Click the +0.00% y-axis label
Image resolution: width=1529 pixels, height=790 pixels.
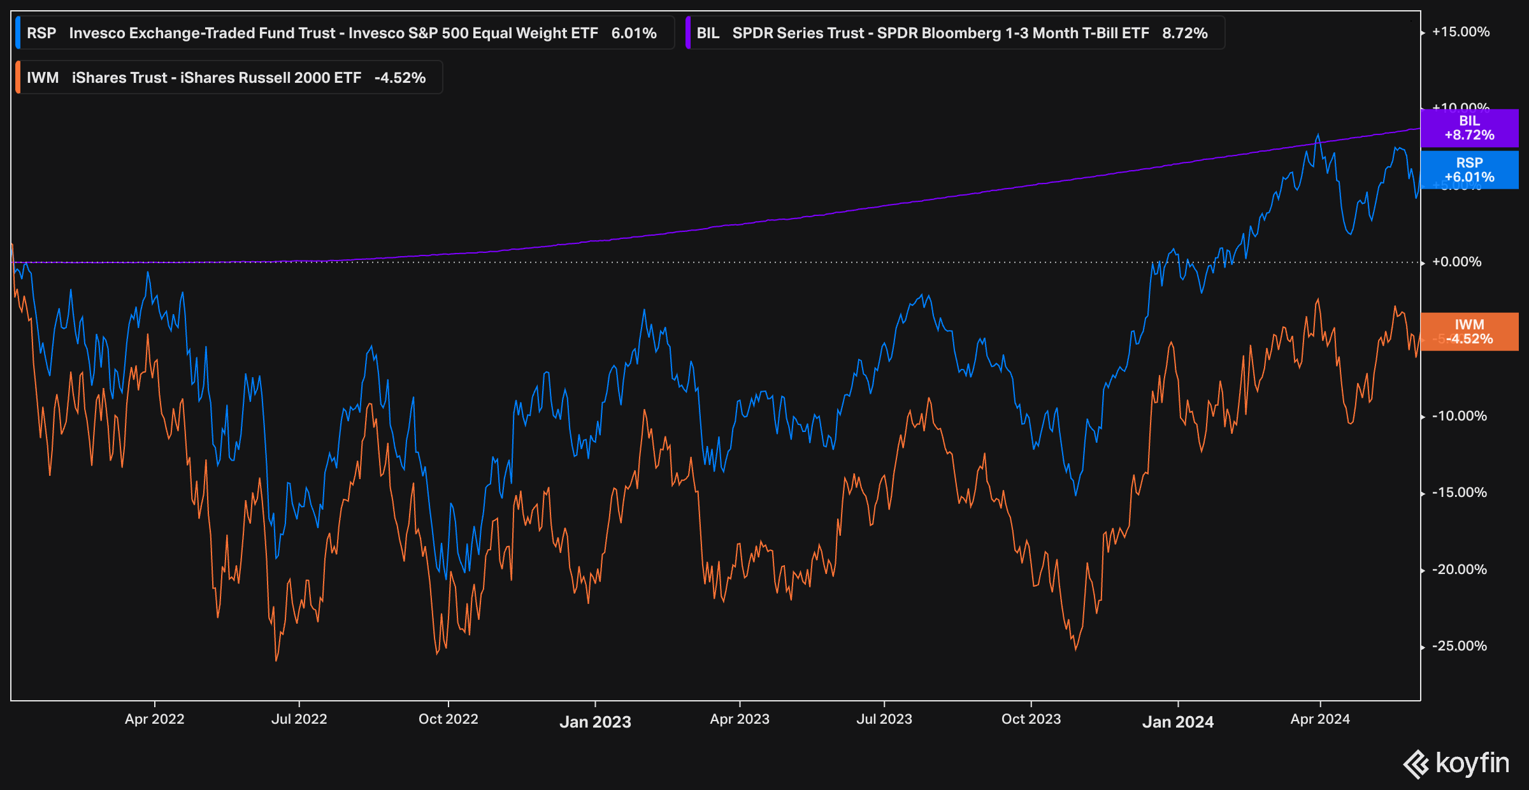1456,262
